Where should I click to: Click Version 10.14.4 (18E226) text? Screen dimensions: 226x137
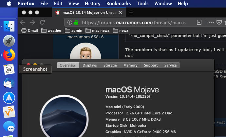128,96
